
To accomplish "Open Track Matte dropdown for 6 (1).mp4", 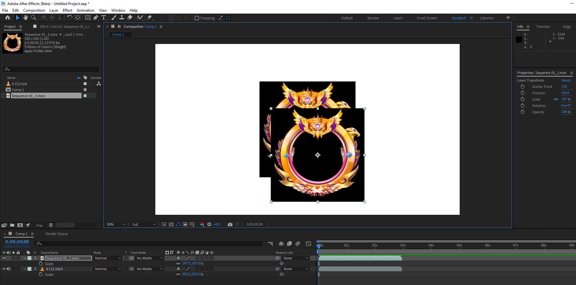I will (x=149, y=269).
